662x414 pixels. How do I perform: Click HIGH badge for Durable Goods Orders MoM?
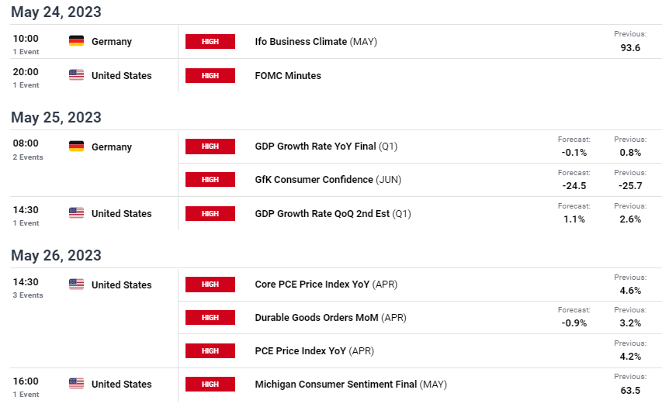pyautogui.click(x=210, y=317)
